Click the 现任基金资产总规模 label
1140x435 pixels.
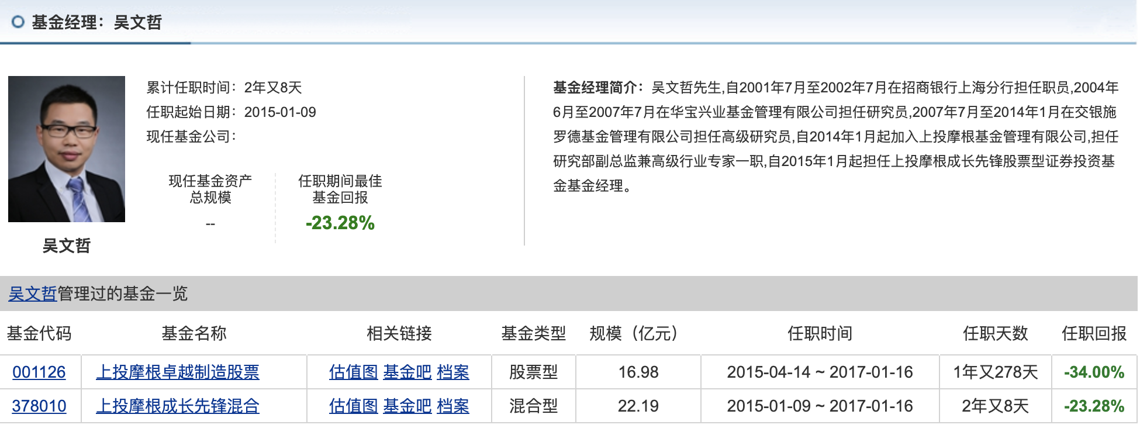click(210, 189)
